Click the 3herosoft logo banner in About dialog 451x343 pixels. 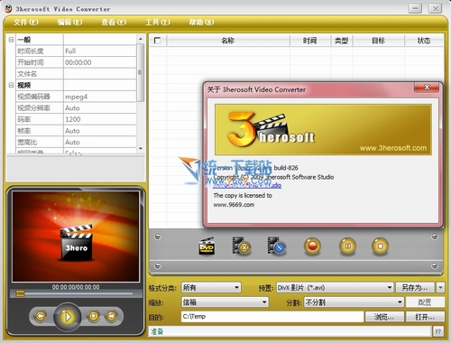[x=323, y=129]
